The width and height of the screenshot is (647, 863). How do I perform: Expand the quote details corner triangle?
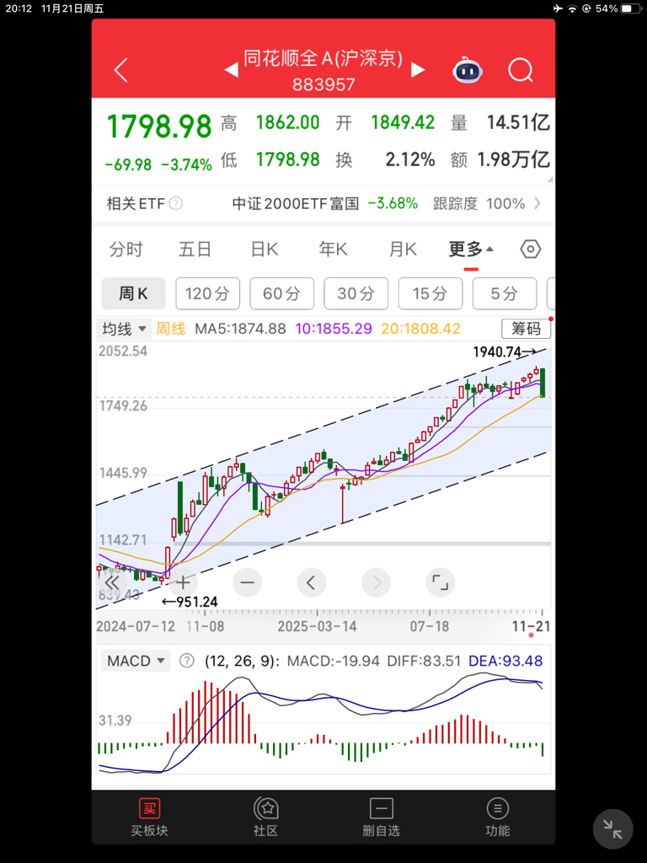(x=549, y=179)
